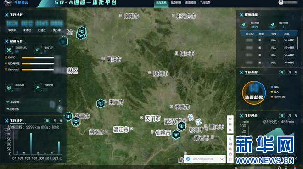Viewport: 303px width, 169px height.
Task: Select 年 in the 飞行时长 panel
Action: coord(296,115)
